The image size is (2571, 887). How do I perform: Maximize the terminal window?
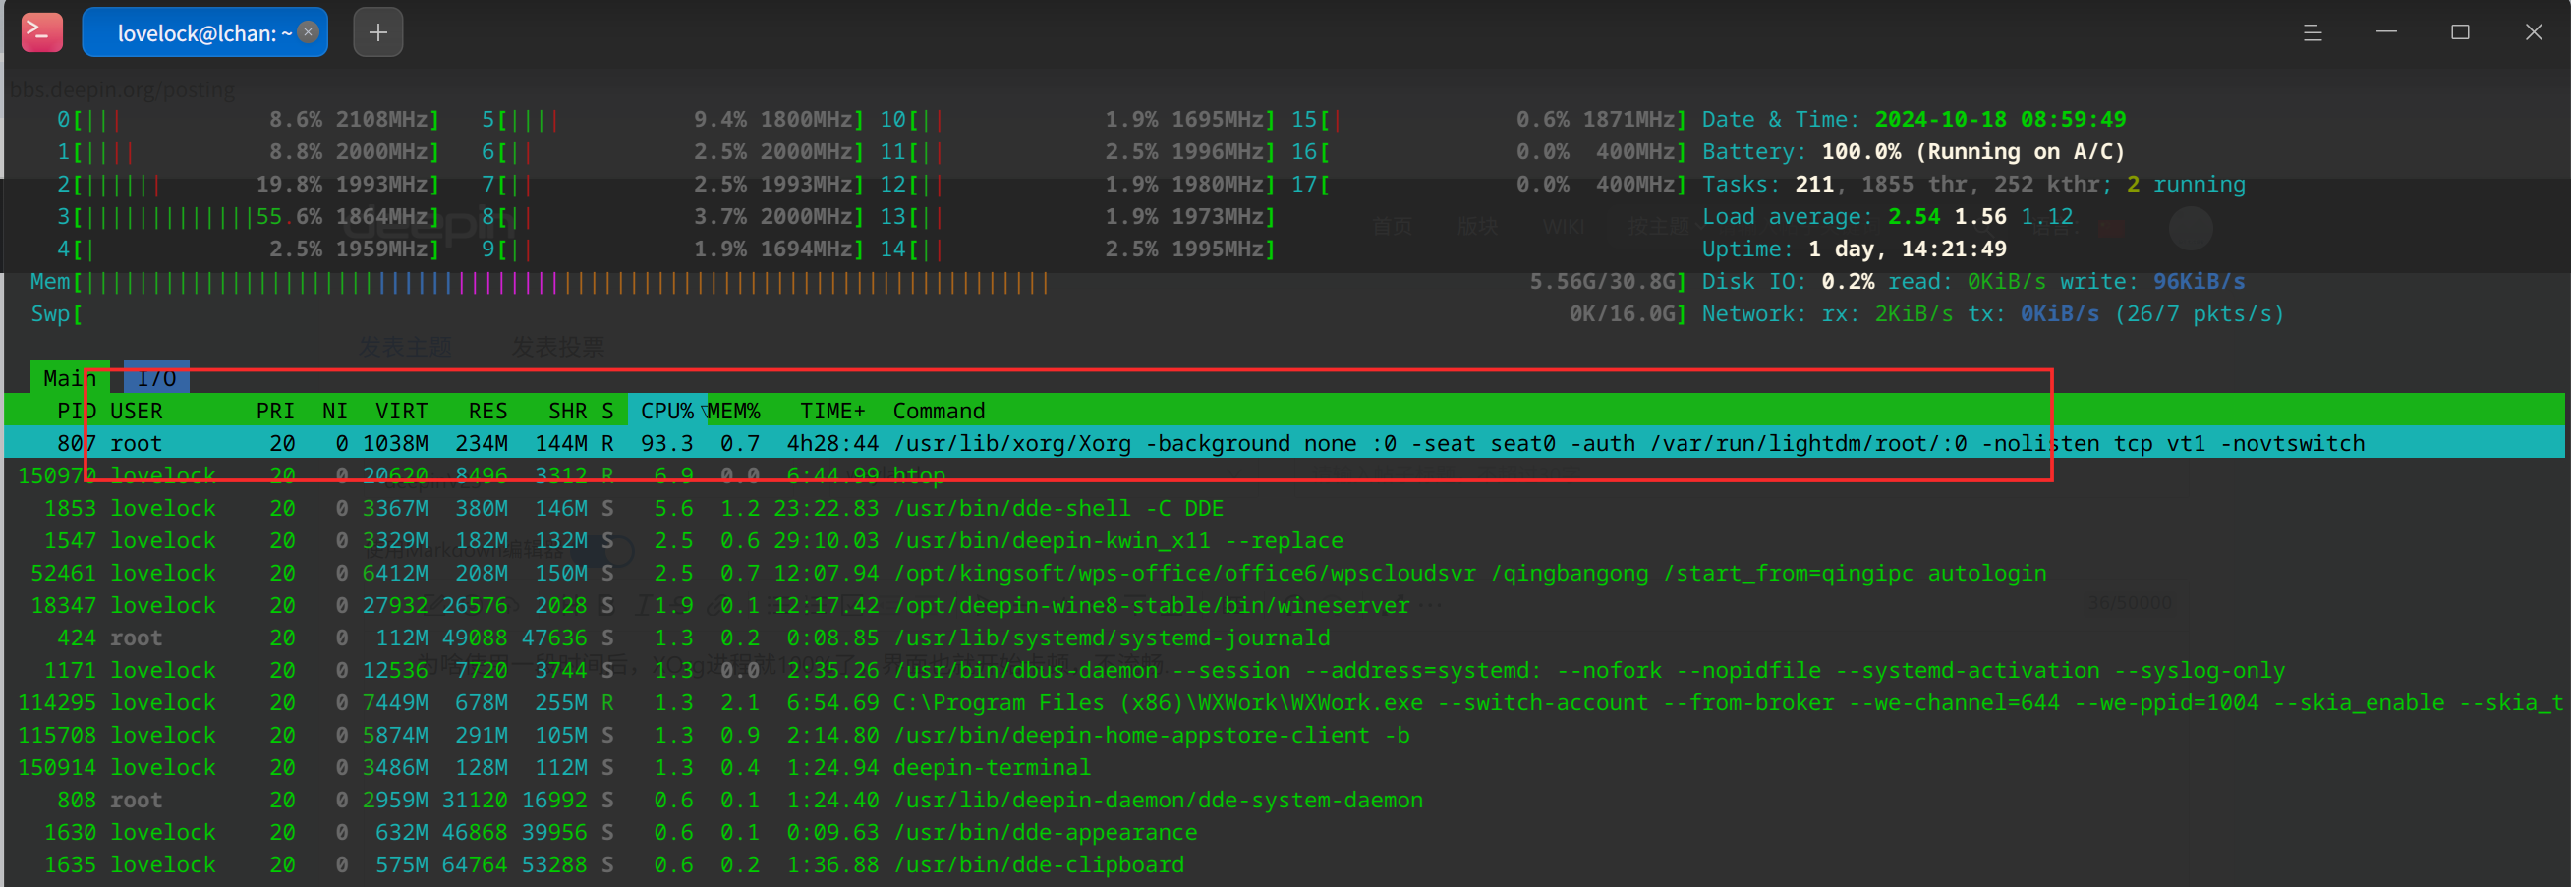tap(2460, 32)
